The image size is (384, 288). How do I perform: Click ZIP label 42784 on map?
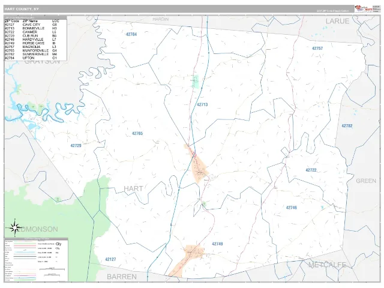click(131, 34)
